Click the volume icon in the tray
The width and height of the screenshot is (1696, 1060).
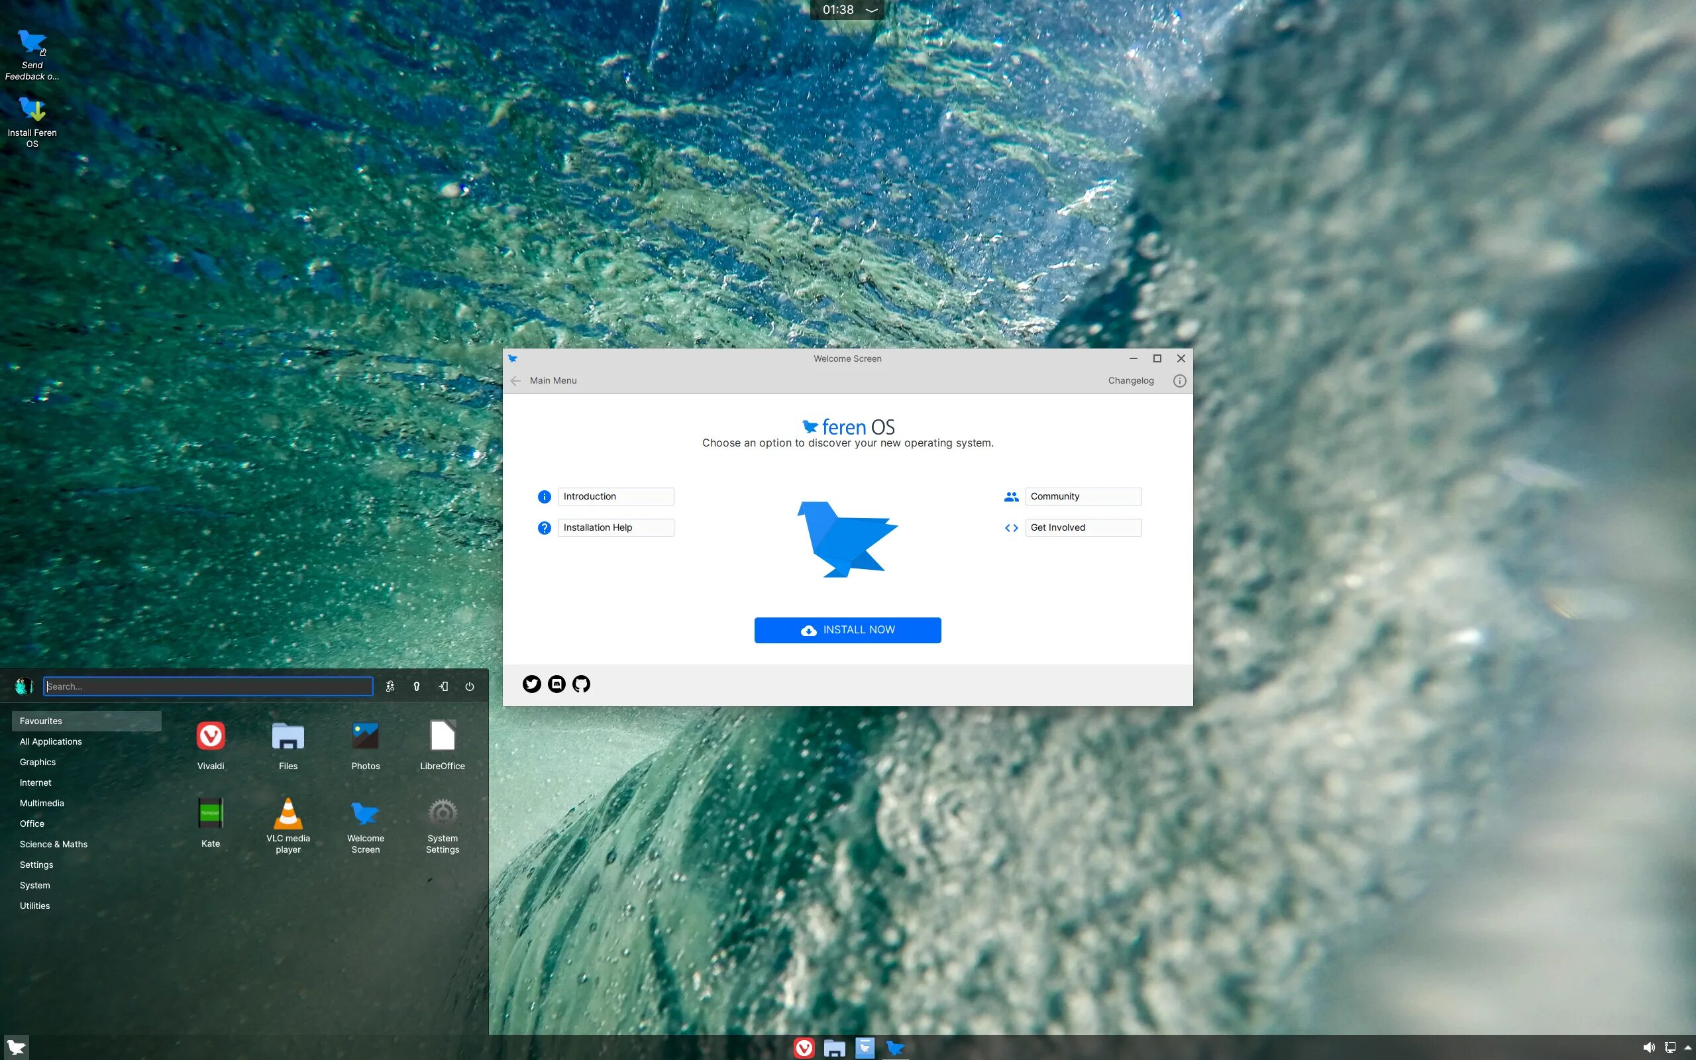1649,1047
